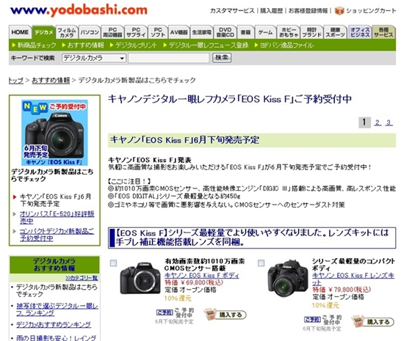
Task: Open the AV機器 tab
Action: pyautogui.click(x=178, y=32)
